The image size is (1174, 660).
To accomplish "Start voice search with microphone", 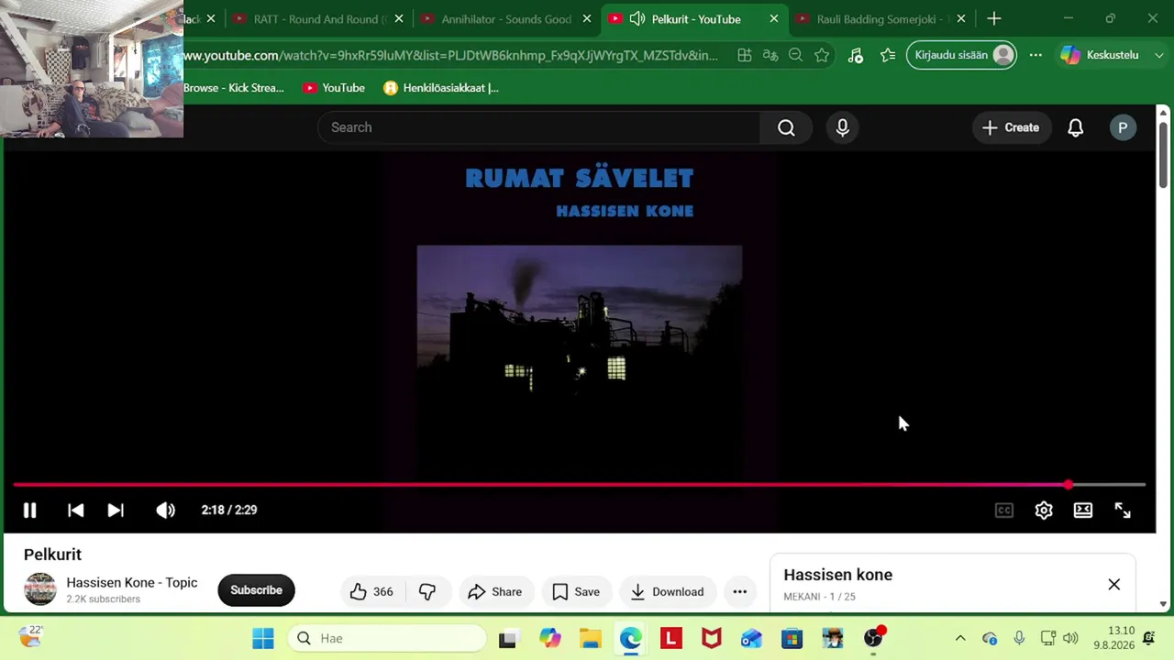I will [843, 127].
